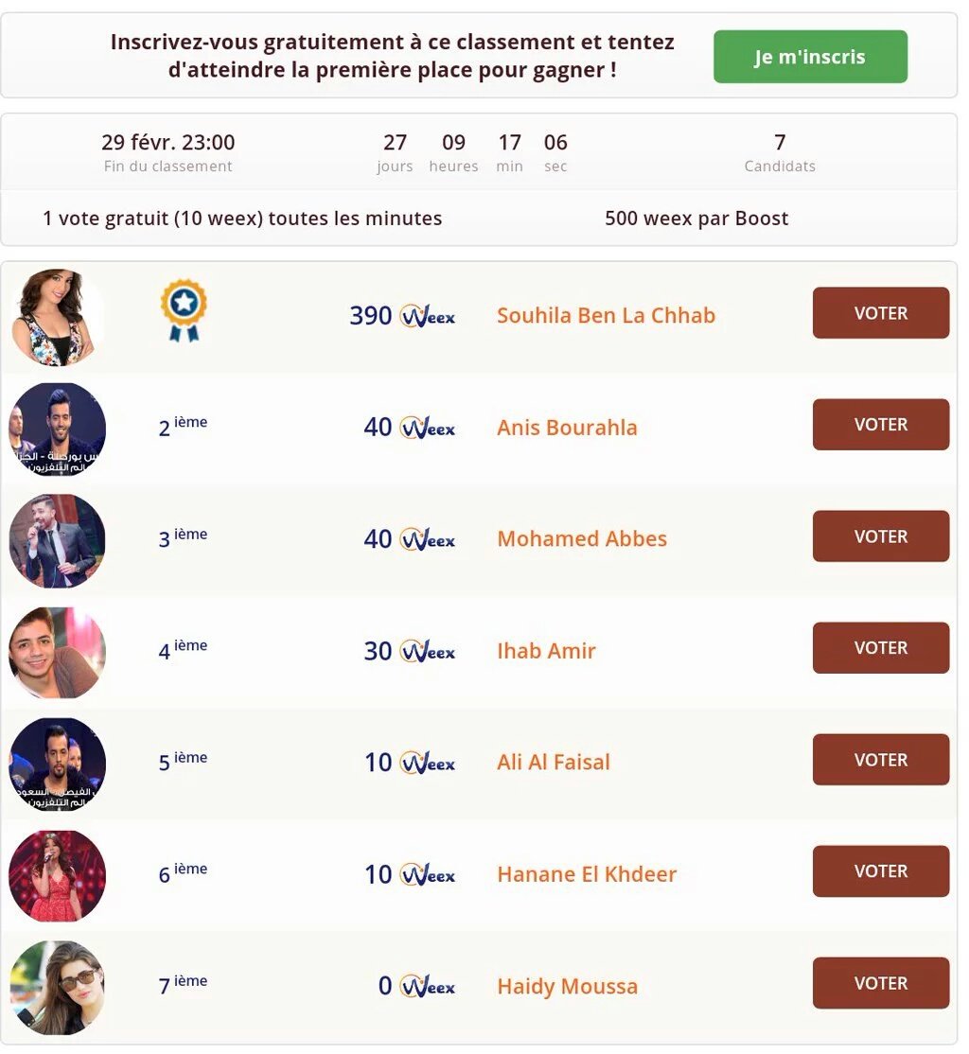Vote for Ali Al Faisal
Image resolution: width=969 pixels, height=1054 pixels.
[x=881, y=759]
